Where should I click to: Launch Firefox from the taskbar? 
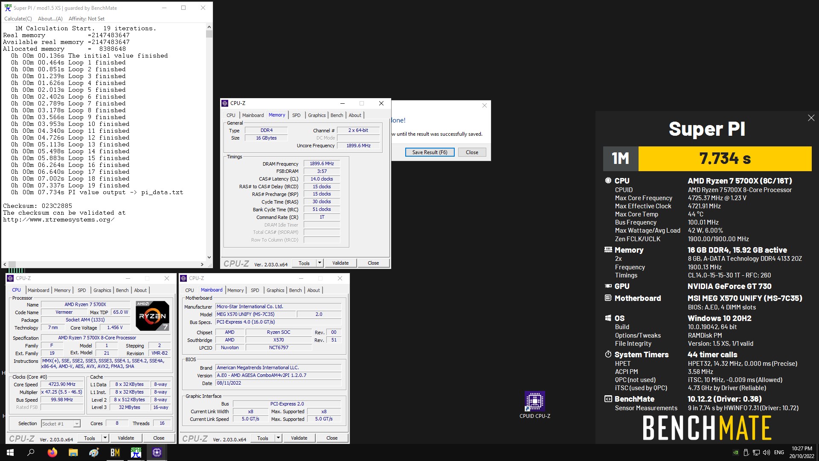click(52, 452)
